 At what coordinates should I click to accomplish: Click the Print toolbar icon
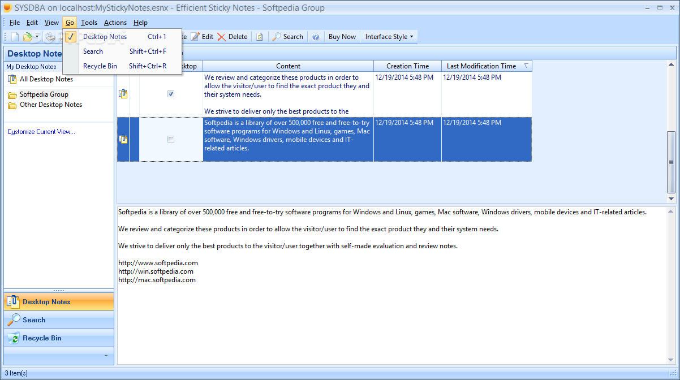(50, 37)
